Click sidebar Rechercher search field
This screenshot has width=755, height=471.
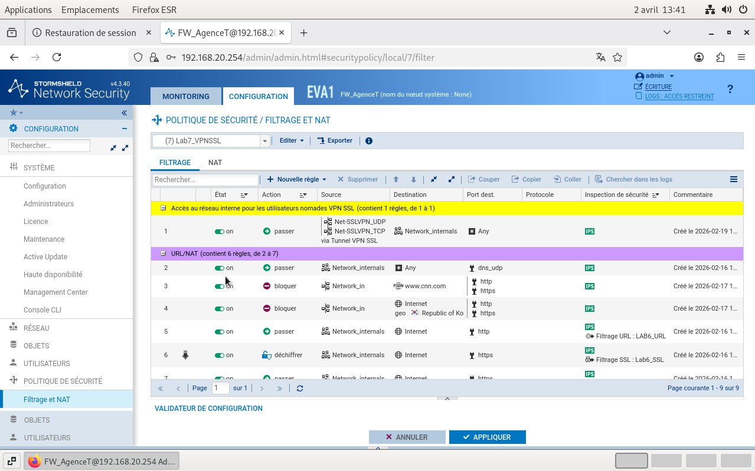49,145
